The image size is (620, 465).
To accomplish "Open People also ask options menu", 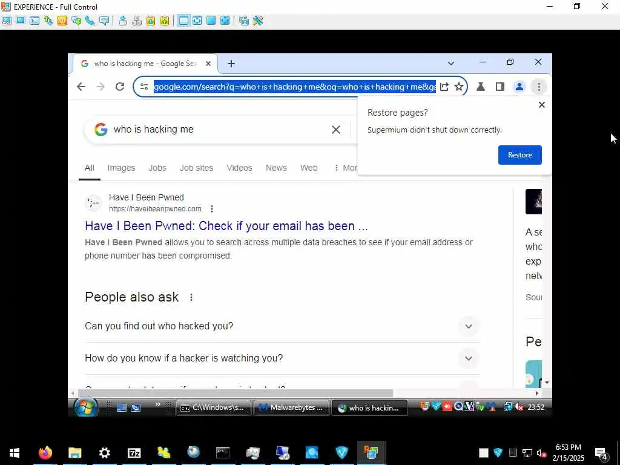I will [x=191, y=297].
